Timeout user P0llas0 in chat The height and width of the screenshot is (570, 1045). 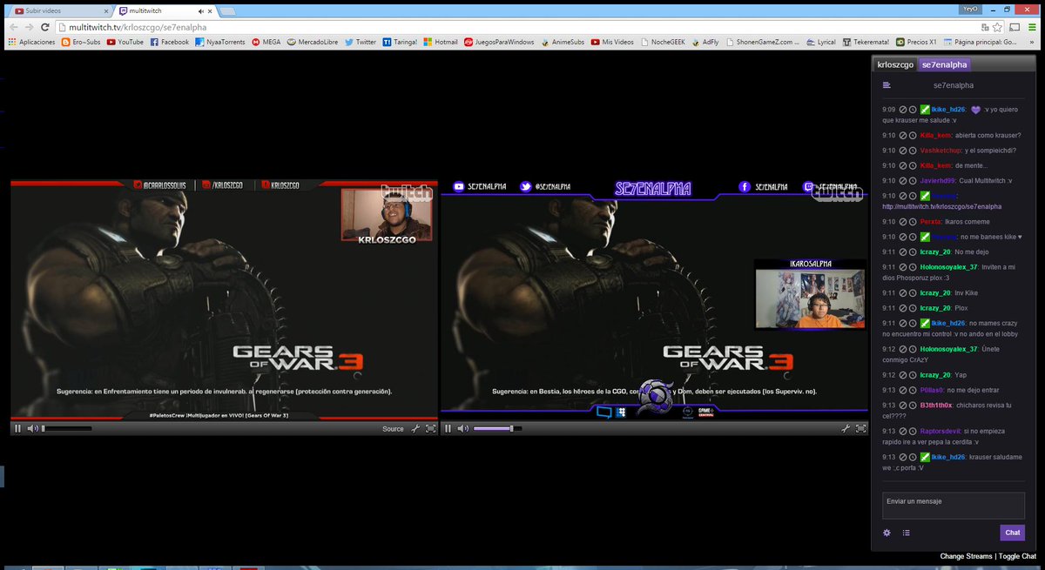pyautogui.click(x=913, y=390)
